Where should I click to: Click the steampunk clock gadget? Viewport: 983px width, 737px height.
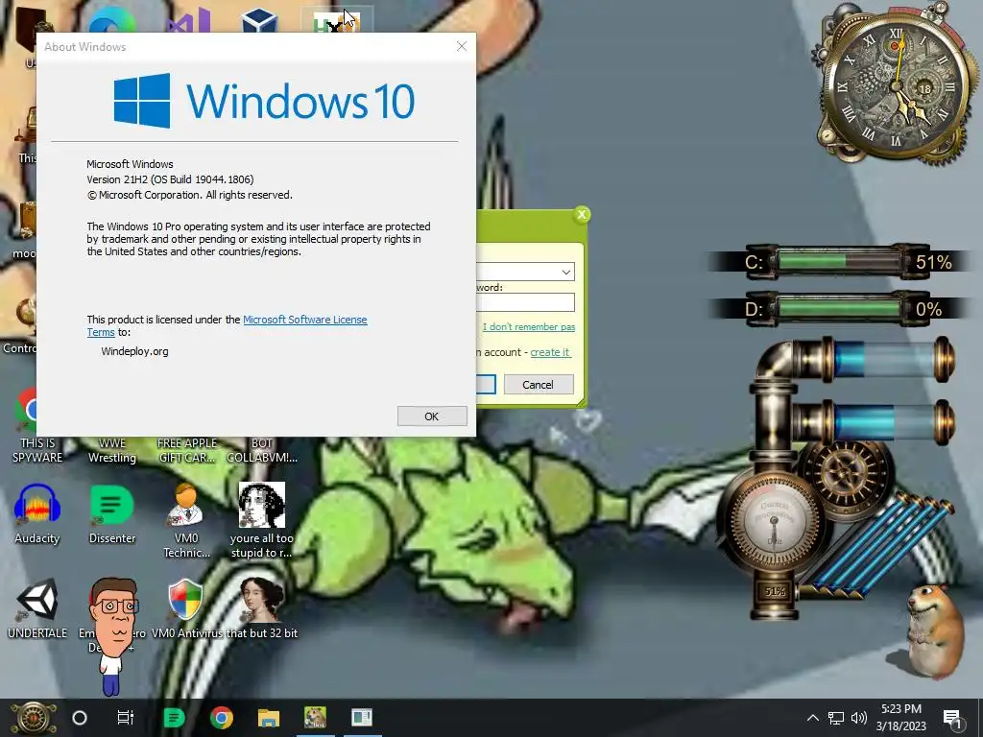click(x=896, y=86)
